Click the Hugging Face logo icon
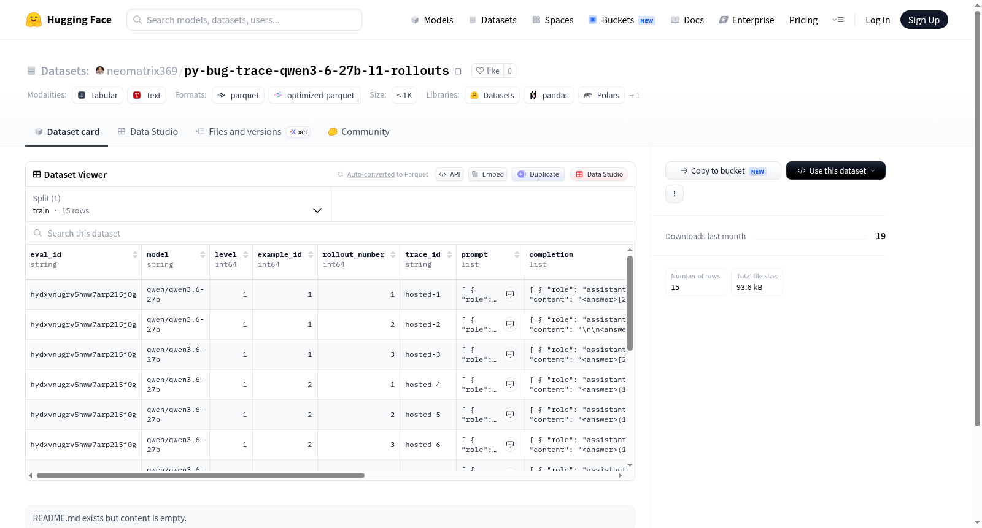The height and width of the screenshot is (528, 982). point(34,20)
